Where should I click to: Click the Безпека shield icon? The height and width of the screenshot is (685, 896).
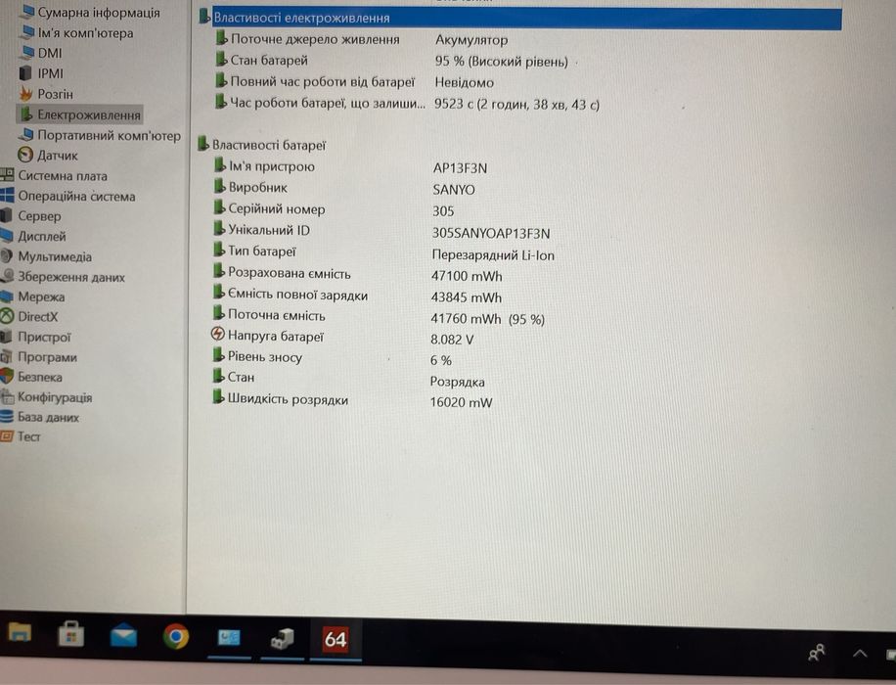[7, 376]
